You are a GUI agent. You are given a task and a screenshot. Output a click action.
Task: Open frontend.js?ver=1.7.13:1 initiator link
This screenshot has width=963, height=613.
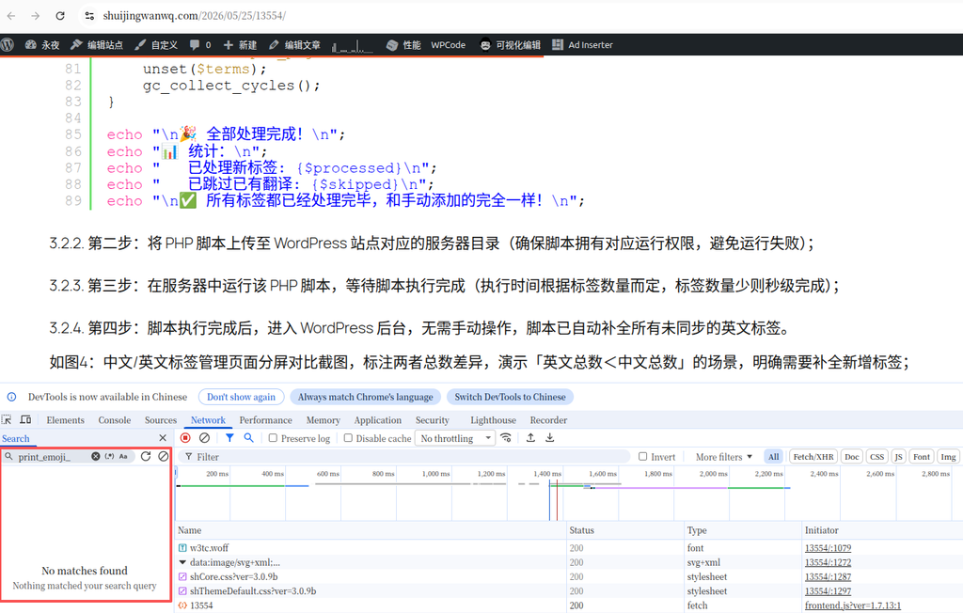click(852, 605)
